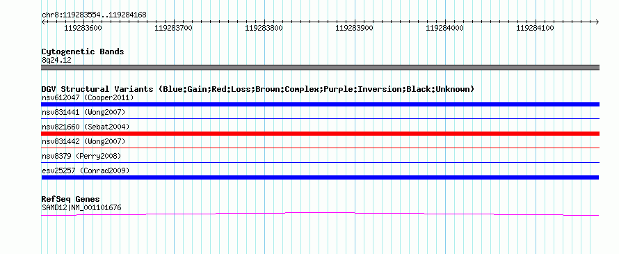Select the thin blue nsv831441 variant line
The width and height of the screenshot is (619, 254).
(x=320, y=118)
